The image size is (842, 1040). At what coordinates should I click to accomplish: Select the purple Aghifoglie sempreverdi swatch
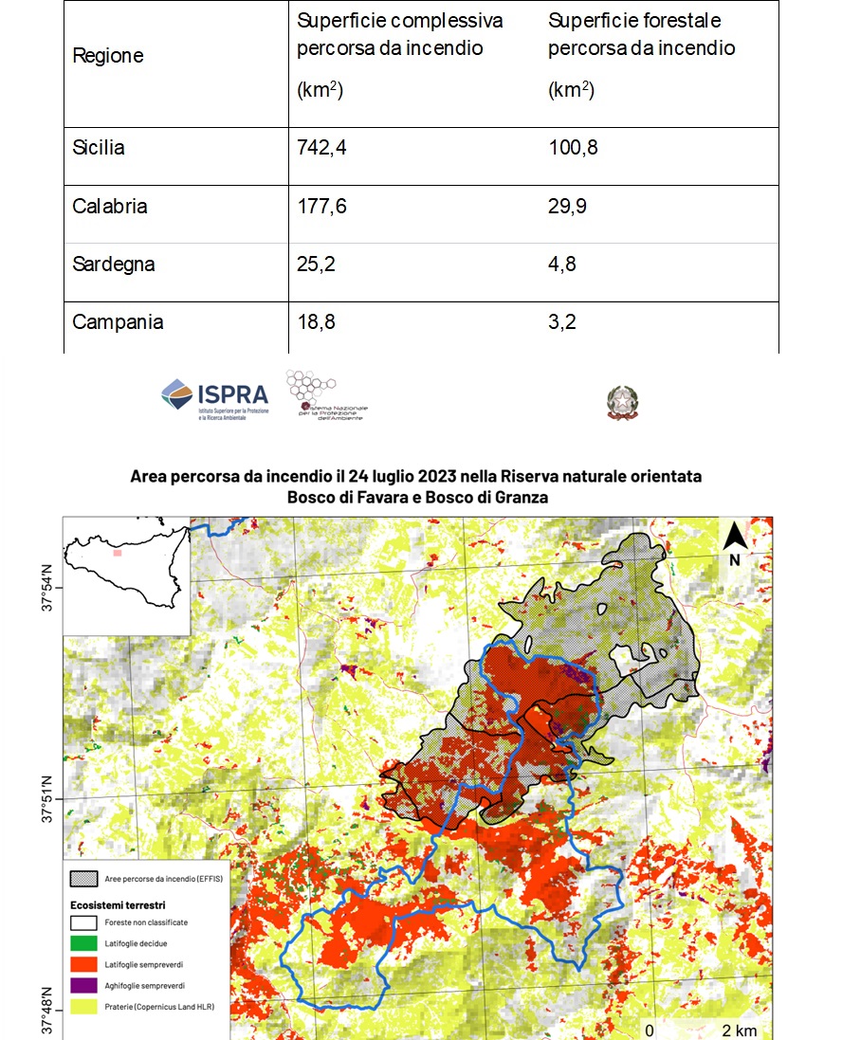coord(83,986)
